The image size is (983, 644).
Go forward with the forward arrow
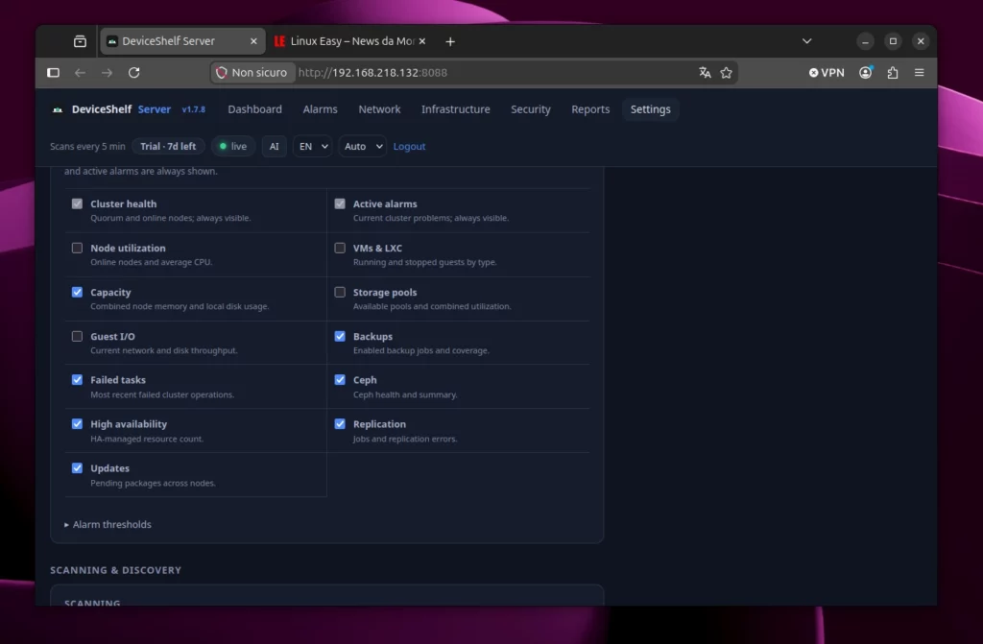tap(108, 73)
